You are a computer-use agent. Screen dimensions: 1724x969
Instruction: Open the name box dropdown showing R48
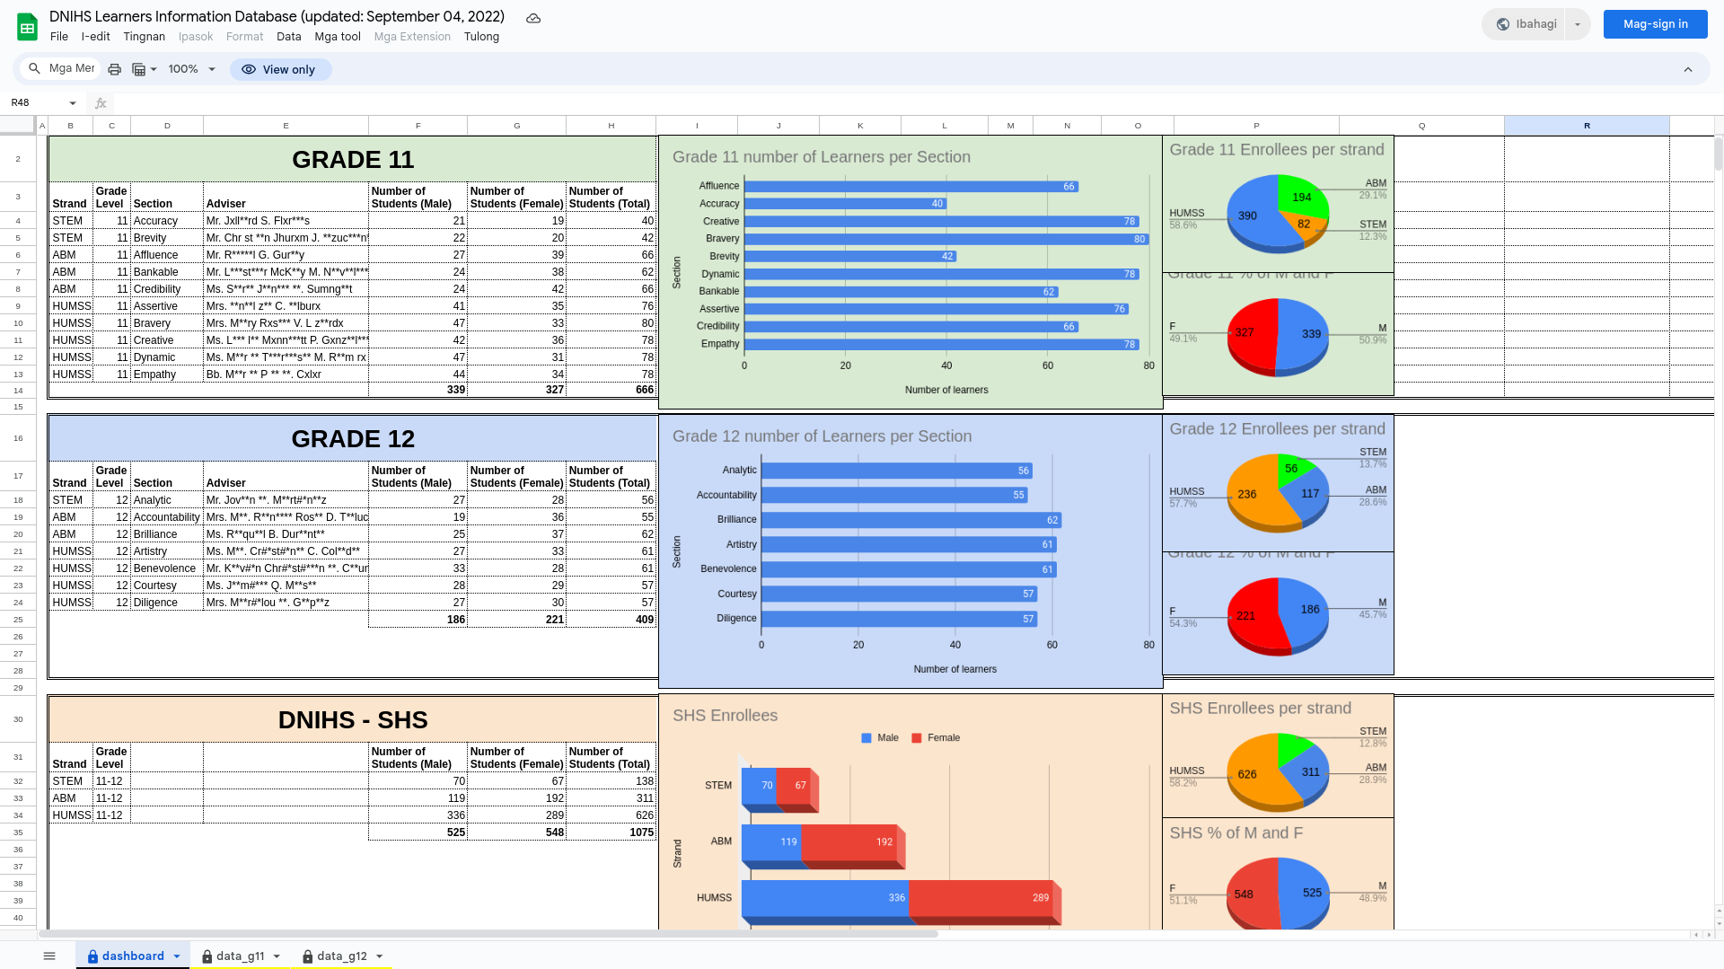coord(72,102)
